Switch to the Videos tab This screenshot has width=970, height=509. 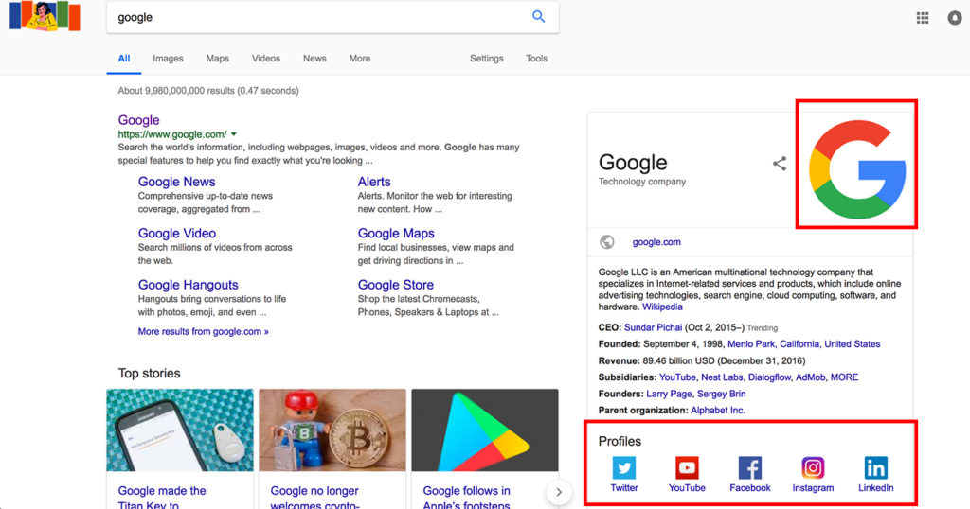(265, 58)
